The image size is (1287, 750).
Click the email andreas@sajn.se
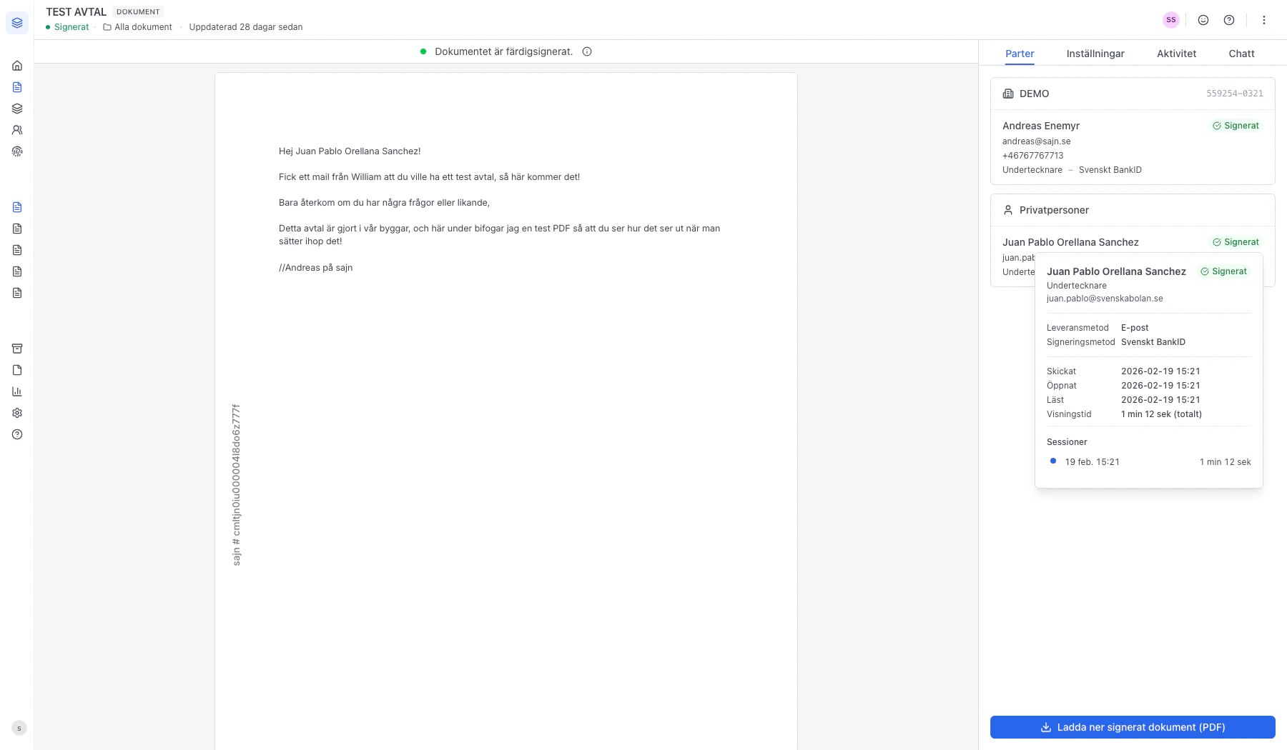coord(1037,141)
